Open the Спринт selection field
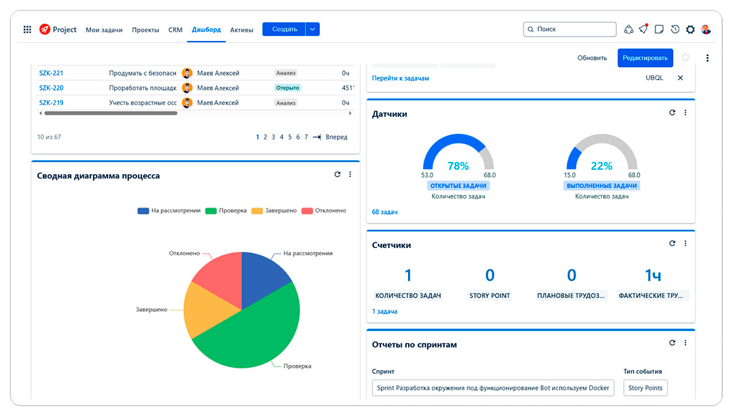The width and height of the screenshot is (734, 416). click(x=493, y=387)
